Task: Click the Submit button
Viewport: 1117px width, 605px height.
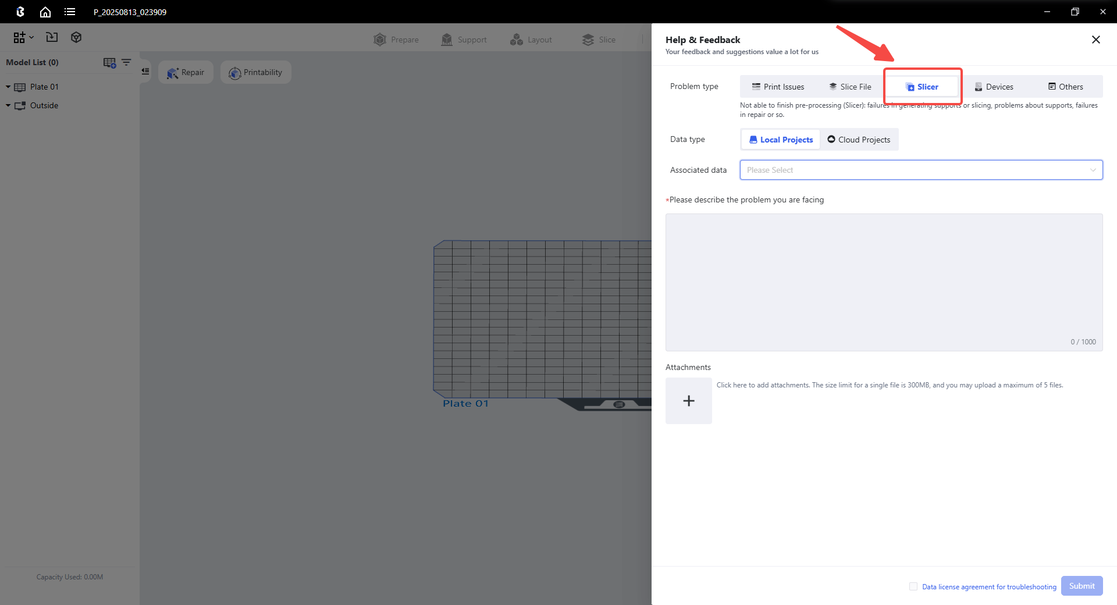Action: 1082,586
